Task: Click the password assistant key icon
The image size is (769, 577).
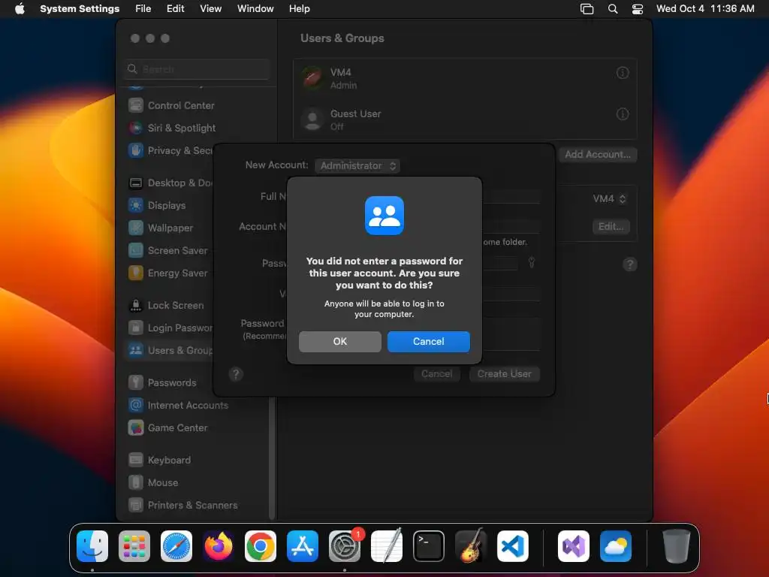Action: pyautogui.click(x=532, y=262)
